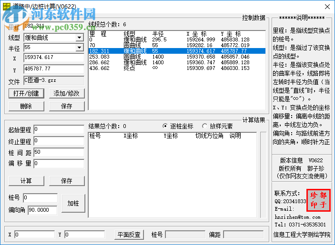335x245 pixels.
Task: Open the 半径 dropdown arrow
Action: point(79,48)
